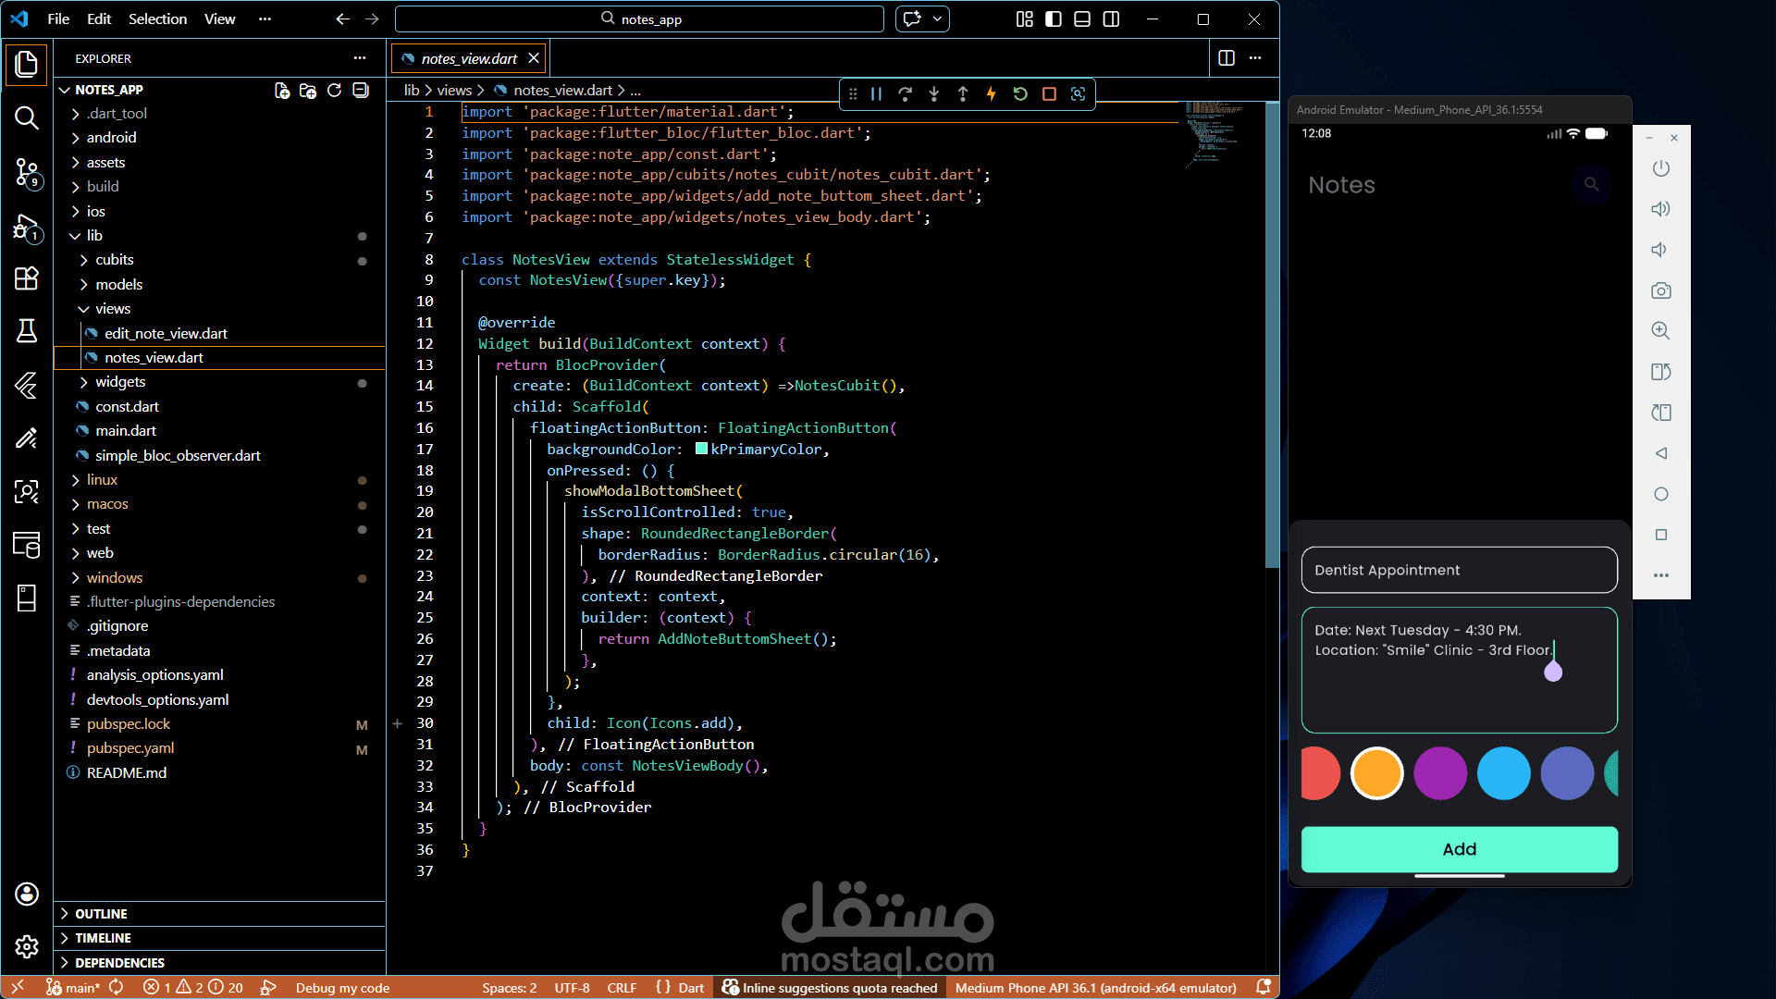Open the Run and Debug view

point(27,227)
